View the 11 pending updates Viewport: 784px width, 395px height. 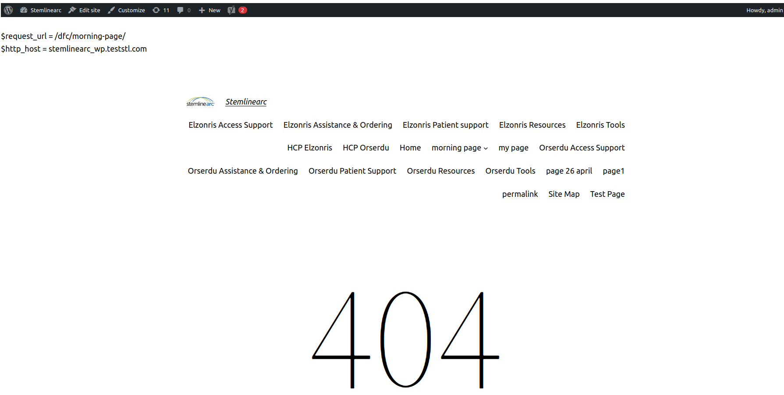click(x=161, y=10)
